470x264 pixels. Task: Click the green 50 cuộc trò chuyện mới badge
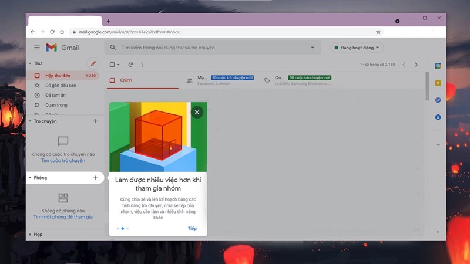(x=310, y=77)
